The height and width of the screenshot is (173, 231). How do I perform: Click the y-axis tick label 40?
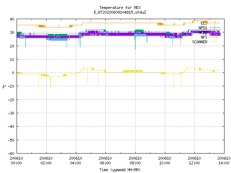point(12,19)
